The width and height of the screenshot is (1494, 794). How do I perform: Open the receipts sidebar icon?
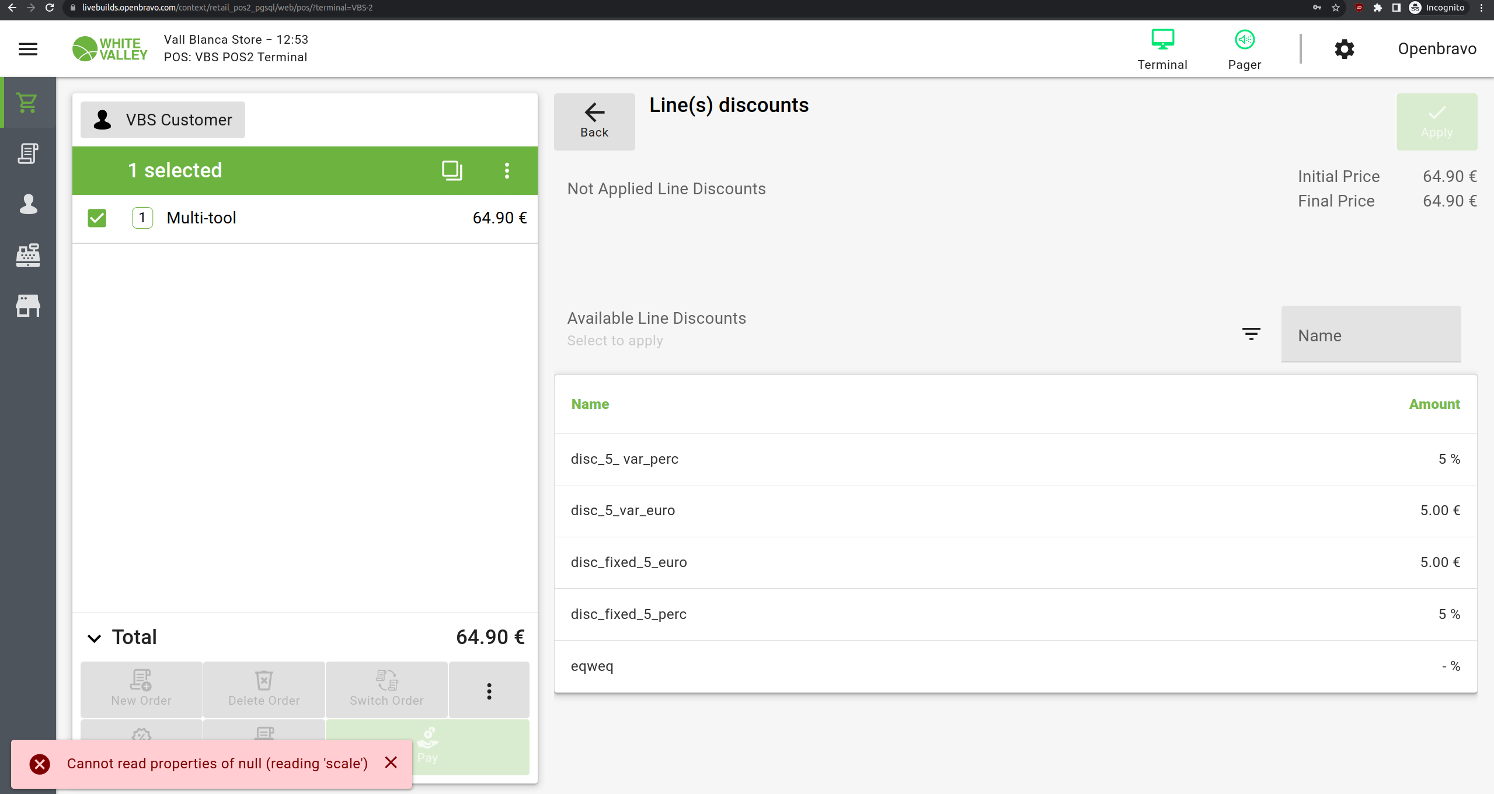(x=27, y=153)
